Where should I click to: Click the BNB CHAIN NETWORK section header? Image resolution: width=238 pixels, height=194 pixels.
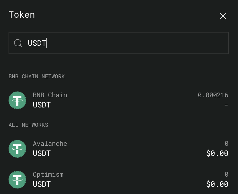(37, 76)
